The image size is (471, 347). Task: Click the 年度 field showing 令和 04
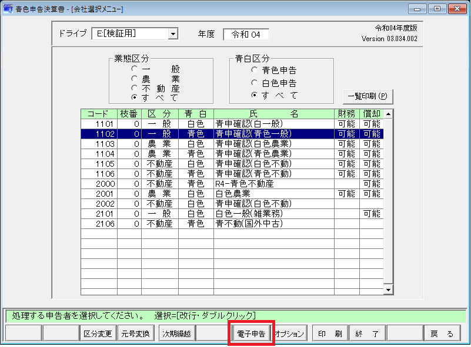[246, 35]
